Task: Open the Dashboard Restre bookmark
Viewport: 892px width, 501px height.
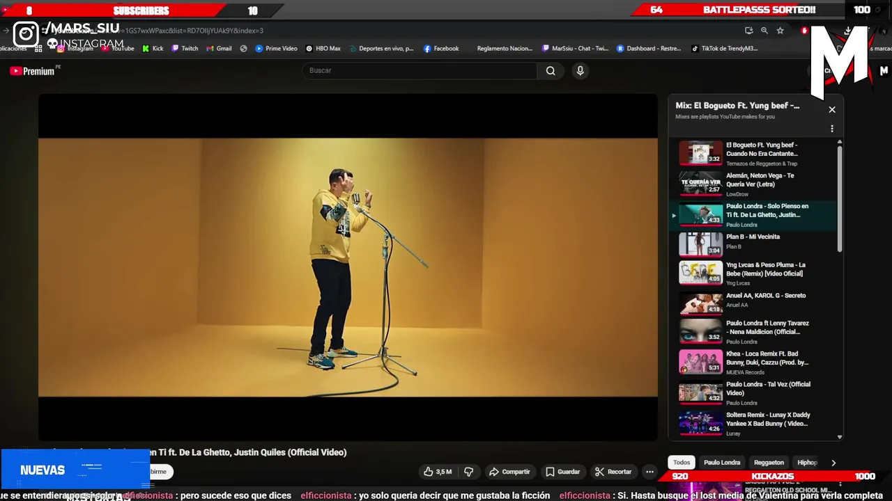Action: [649, 49]
